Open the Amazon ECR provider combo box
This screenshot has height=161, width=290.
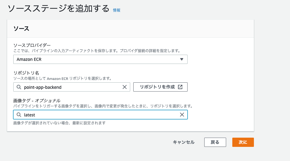(x=101, y=59)
